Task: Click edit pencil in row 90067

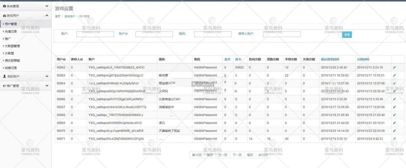Action: tap(394, 107)
